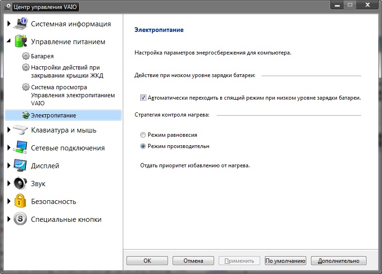Expand the Дисплей node arrow
The height and width of the screenshot is (274, 382).
9,165
